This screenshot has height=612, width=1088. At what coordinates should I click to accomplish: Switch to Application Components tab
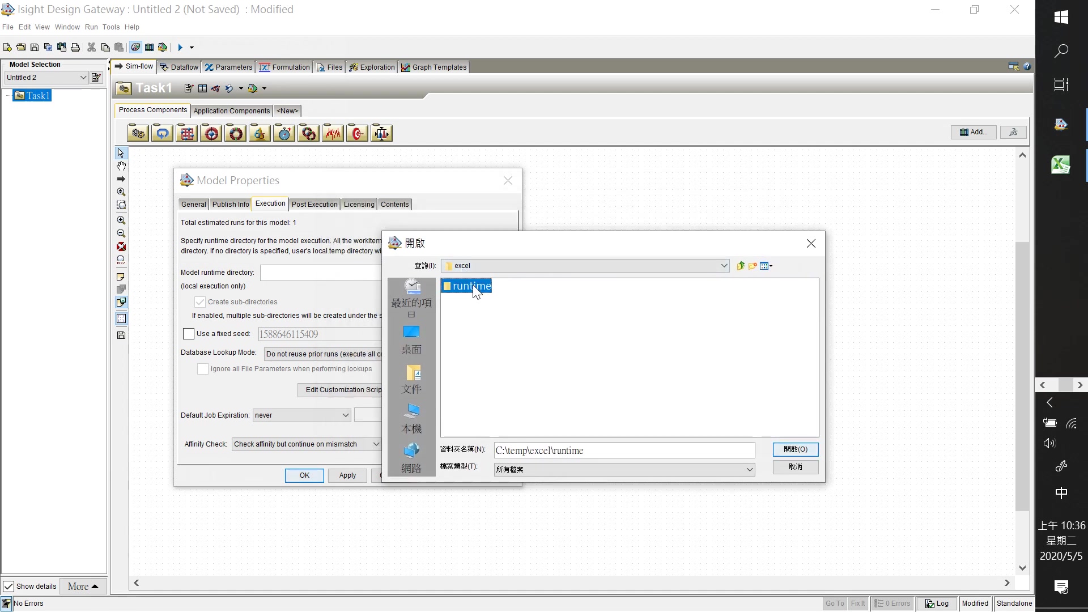click(x=232, y=111)
